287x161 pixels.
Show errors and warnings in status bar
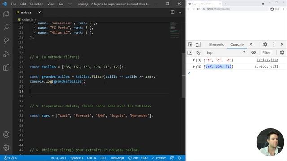click(11, 158)
